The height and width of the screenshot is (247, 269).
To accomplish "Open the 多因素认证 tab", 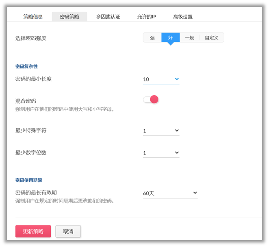I will click(x=108, y=17).
